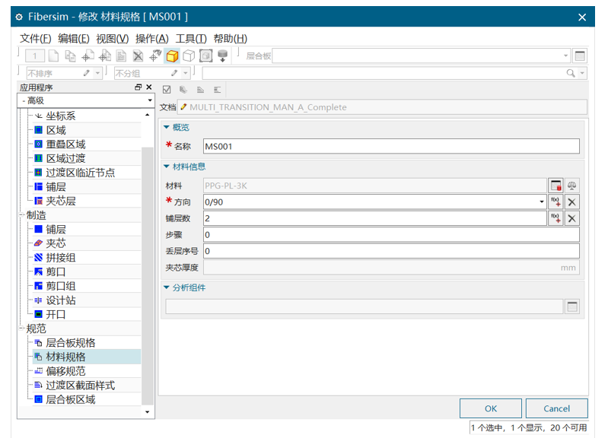The image size is (608, 438).
Task: Click the balance scale icon in 材料 row
Action: (572, 185)
